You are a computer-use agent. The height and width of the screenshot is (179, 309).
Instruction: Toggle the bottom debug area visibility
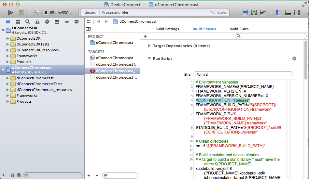[x=288, y=13]
